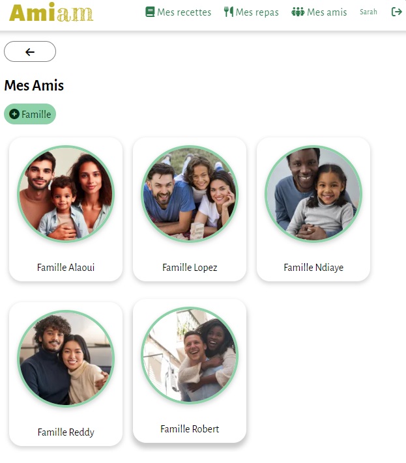Open the Famille Reddy photo
The width and height of the screenshot is (406, 463).
[66, 359]
